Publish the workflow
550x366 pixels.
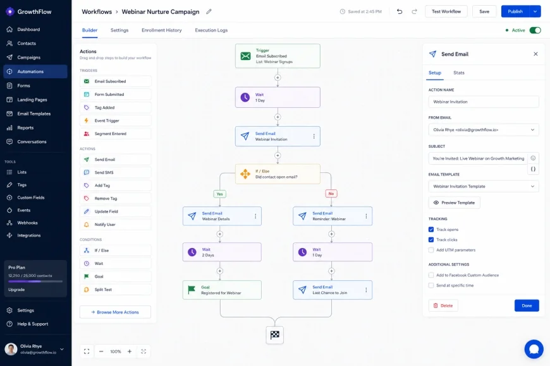[515, 11]
